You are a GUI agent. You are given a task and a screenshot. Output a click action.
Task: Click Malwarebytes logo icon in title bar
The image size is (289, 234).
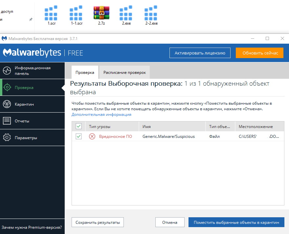[x=4, y=38]
